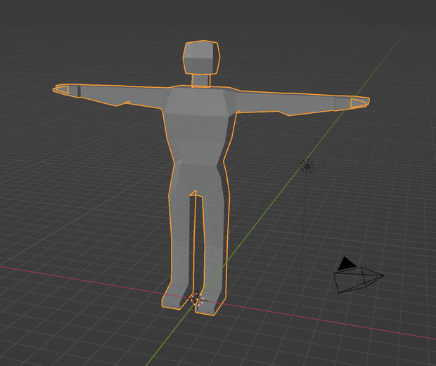Click the character's neck
The height and width of the screenshot is (366, 436).
pos(200,81)
